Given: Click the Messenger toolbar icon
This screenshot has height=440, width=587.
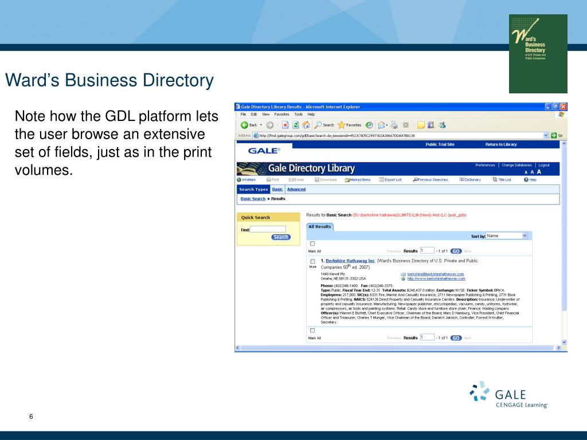Looking at the screenshot, I should [442, 125].
